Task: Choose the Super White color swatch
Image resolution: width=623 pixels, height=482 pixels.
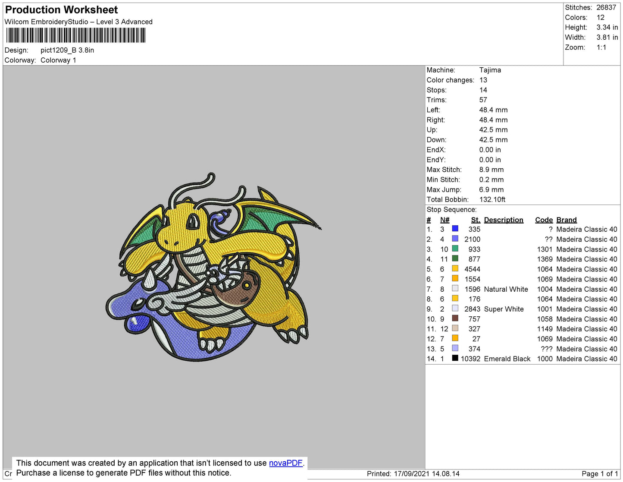Action: [x=455, y=309]
